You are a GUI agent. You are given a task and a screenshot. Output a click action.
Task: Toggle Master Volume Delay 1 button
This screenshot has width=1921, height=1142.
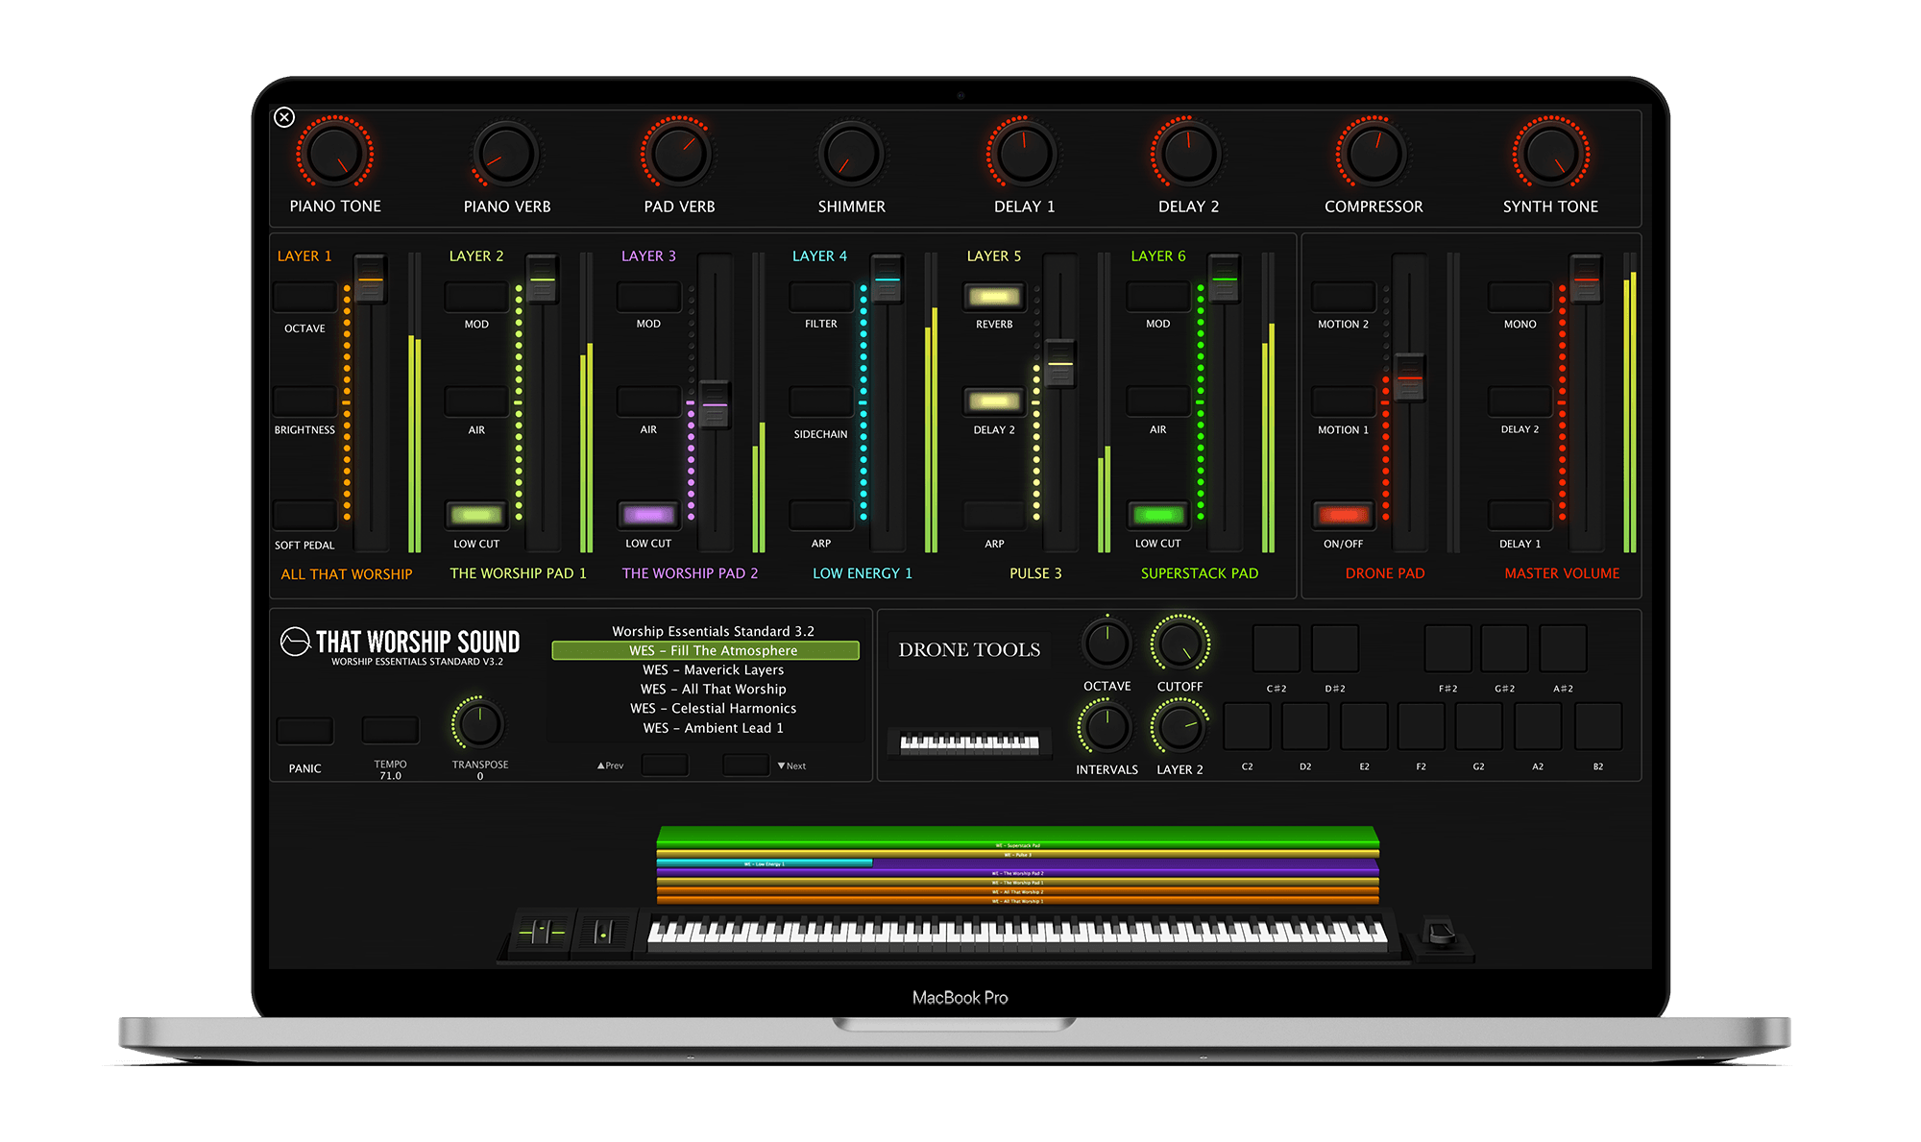[x=1520, y=515]
